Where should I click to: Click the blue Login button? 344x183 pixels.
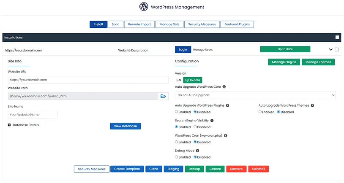click(x=183, y=49)
